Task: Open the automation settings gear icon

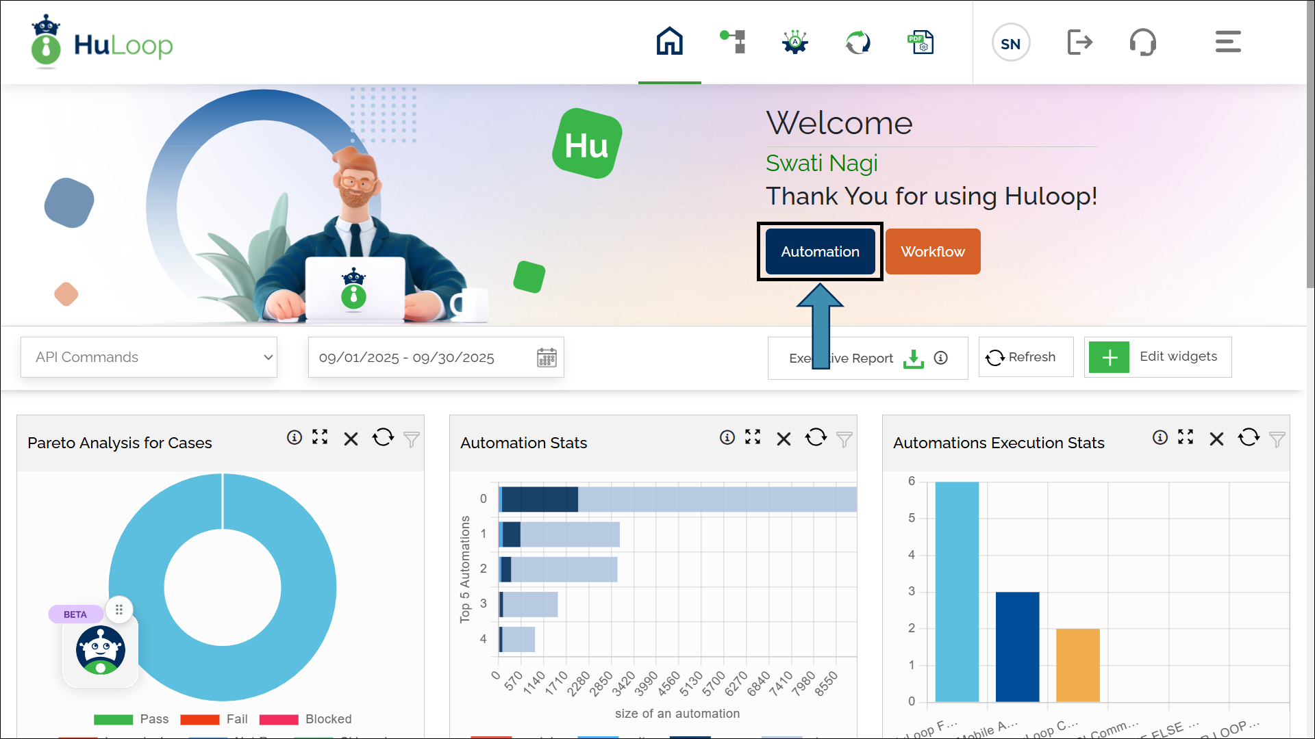Action: tap(794, 42)
